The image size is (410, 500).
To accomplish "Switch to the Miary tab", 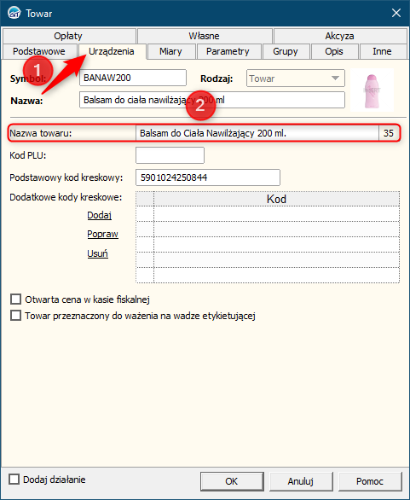I will tap(170, 51).
